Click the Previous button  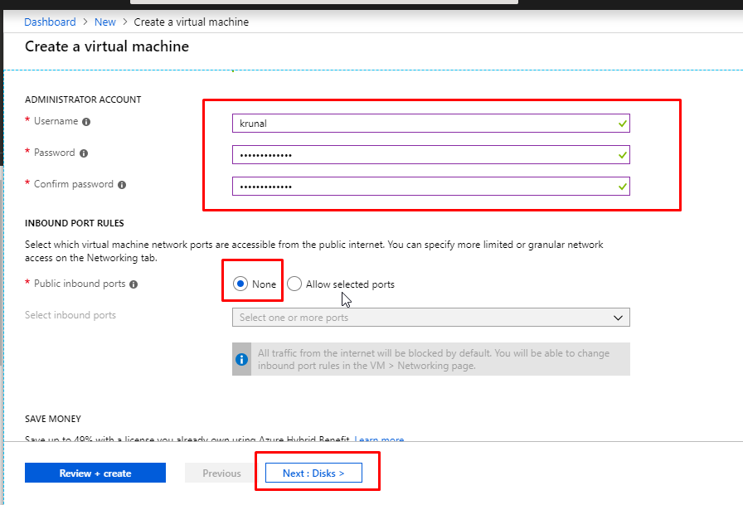221,473
